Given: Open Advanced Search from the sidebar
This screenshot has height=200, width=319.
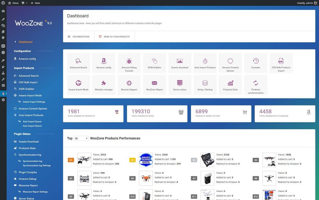Looking at the screenshot, I should tap(28, 76).
